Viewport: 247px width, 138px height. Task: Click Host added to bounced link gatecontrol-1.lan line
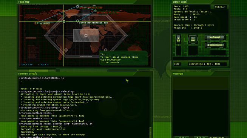point(52,116)
